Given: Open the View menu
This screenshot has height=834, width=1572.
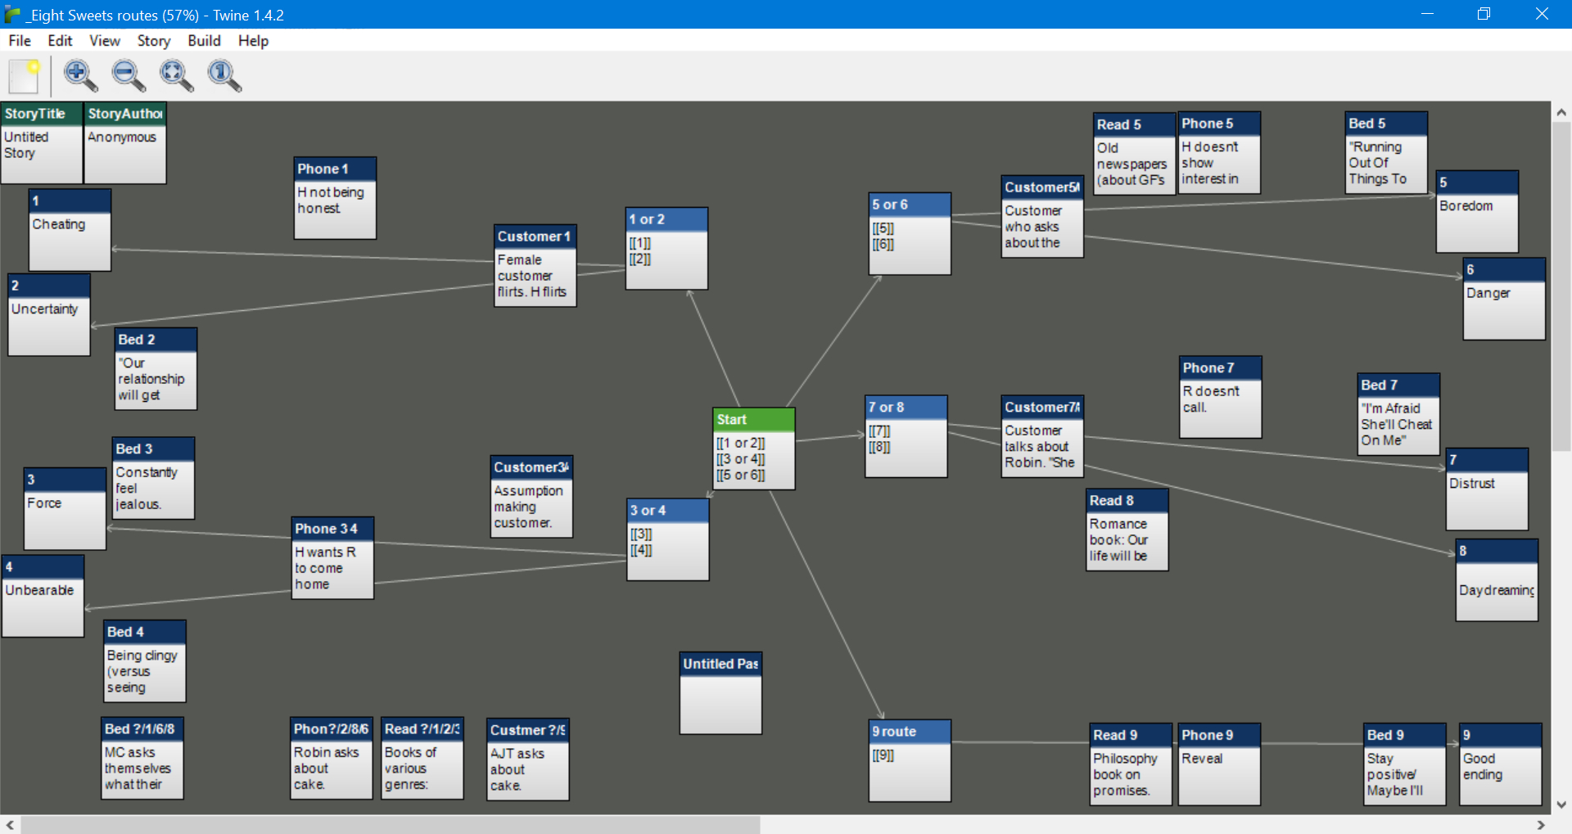Looking at the screenshot, I should point(104,41).
